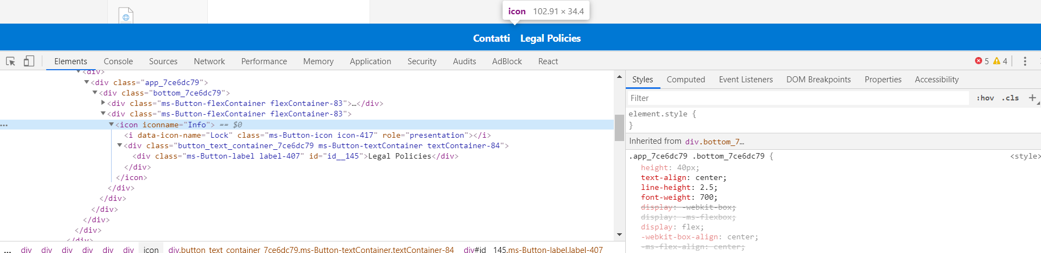The width and height of the screenshot is (1041, 253).
Task: Open the Properties sidebar tab
Action: (883, 80)
